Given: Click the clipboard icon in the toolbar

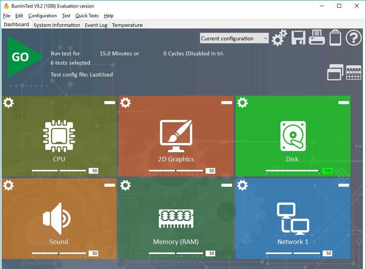Looking at the screenshot, I should point(335,38).
